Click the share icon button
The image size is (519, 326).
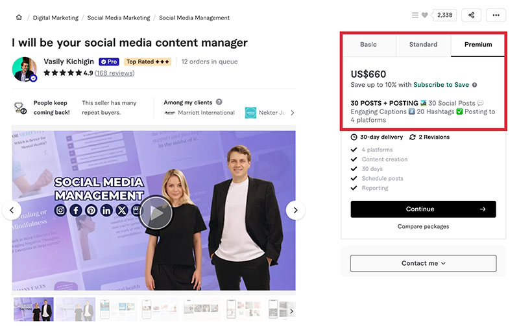tap(471, 15)
